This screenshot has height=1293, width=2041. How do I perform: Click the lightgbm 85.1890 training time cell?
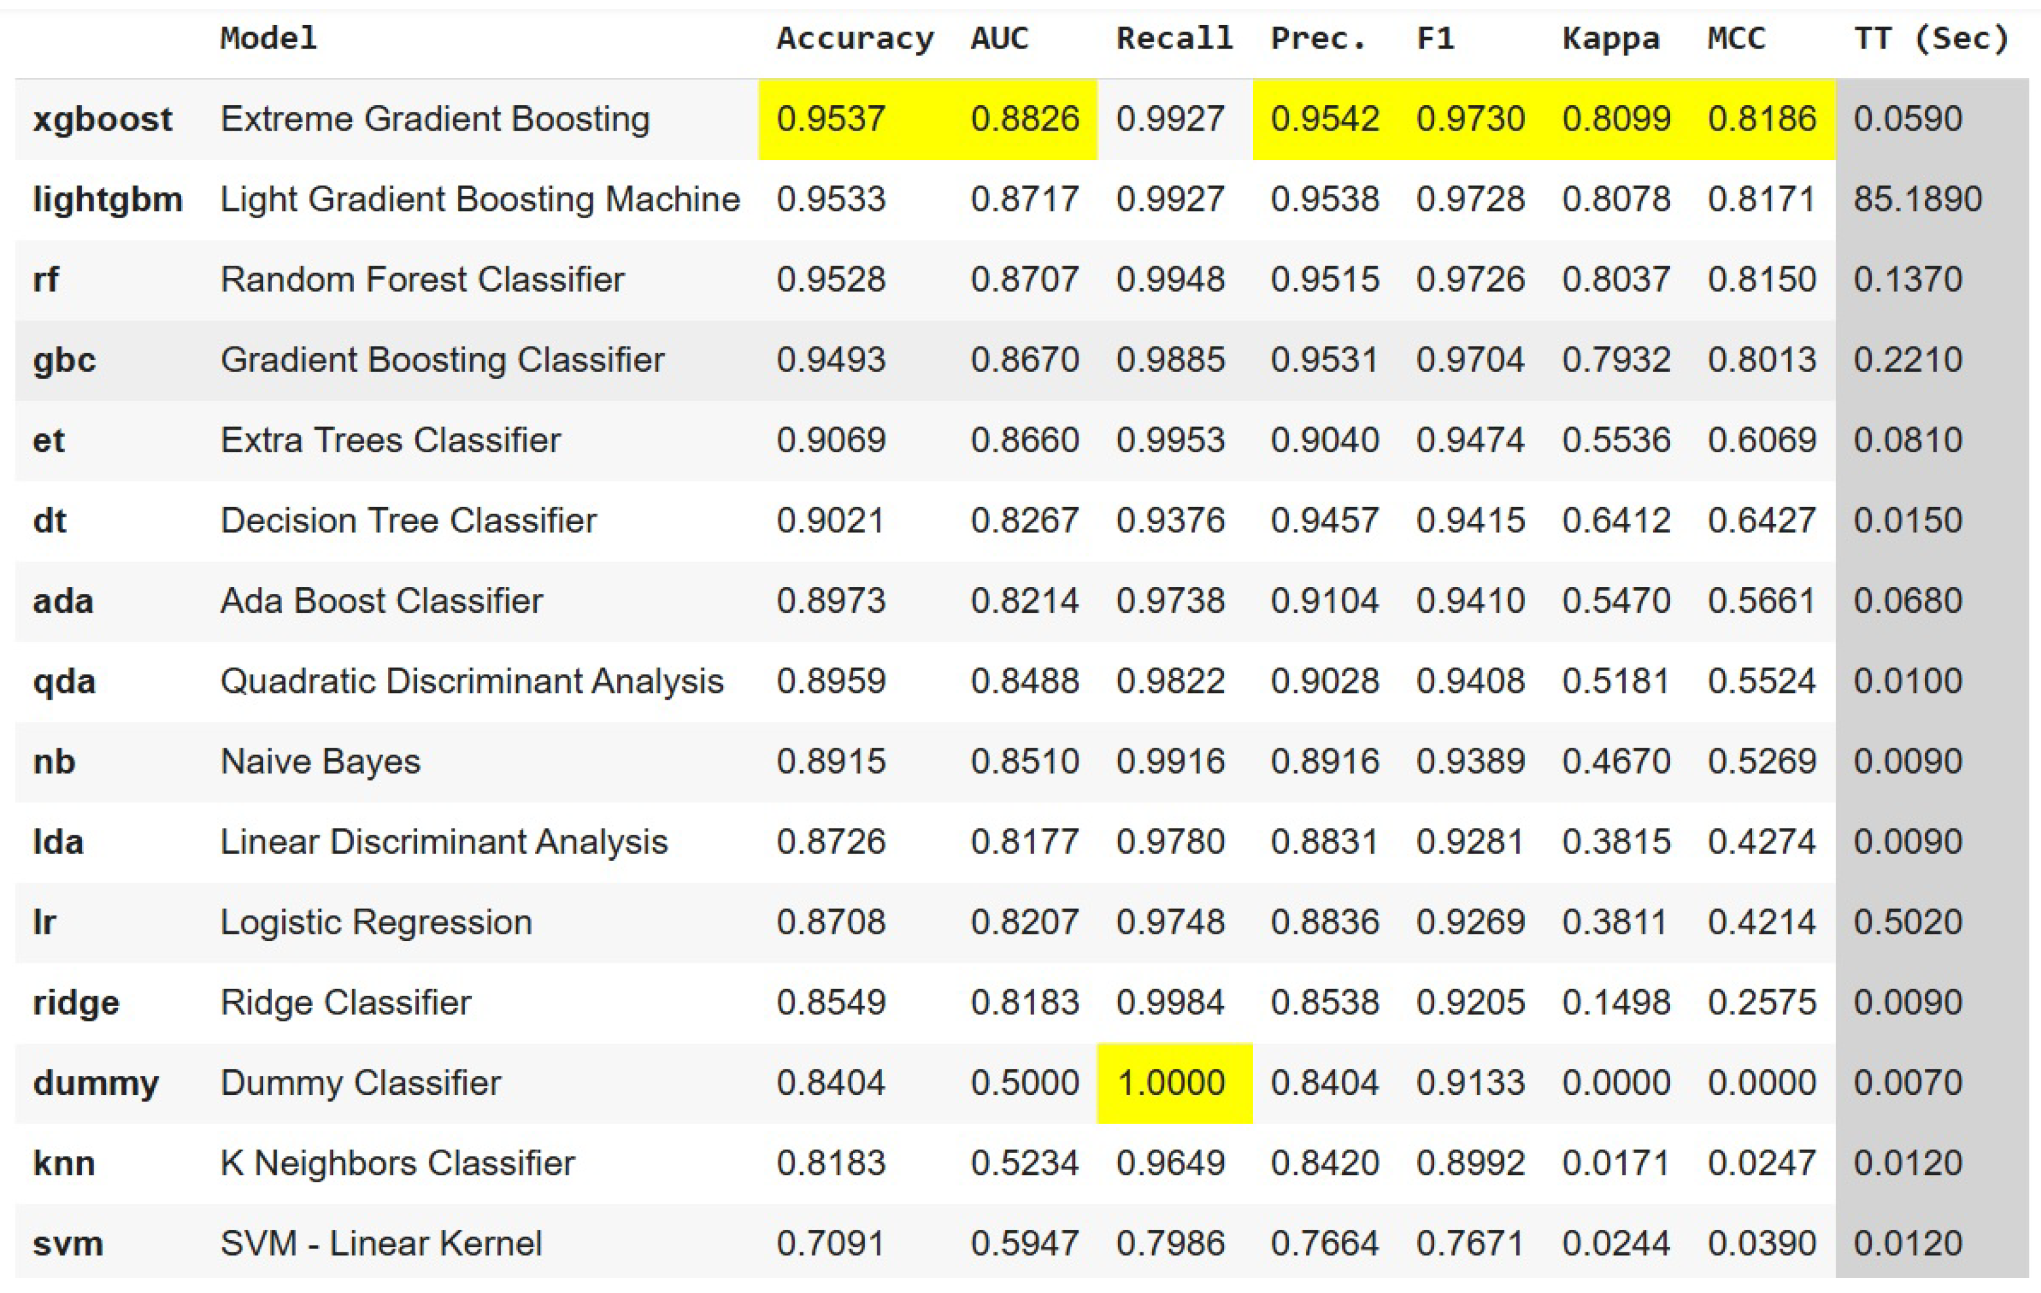tap(1917, 199)
